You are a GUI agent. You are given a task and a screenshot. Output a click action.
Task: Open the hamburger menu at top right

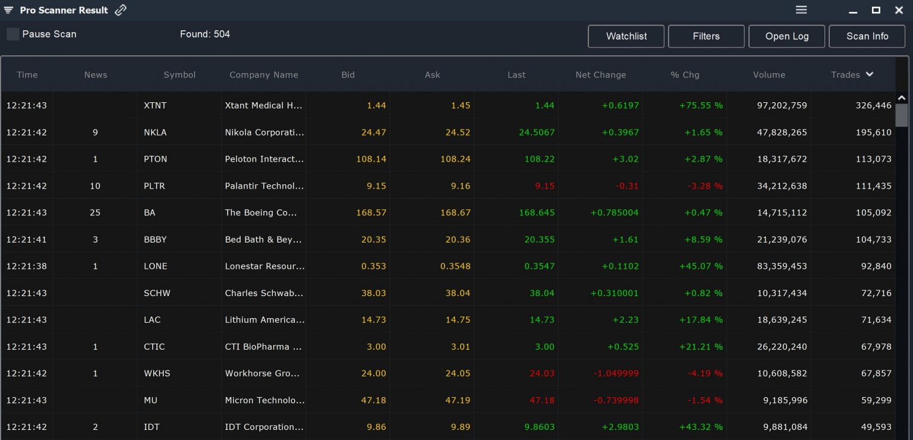[801, 9]
